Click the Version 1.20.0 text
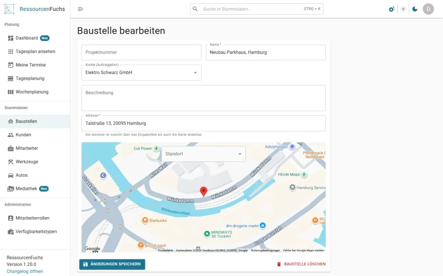Screen dimensions: 443x276 coord(21,264)
